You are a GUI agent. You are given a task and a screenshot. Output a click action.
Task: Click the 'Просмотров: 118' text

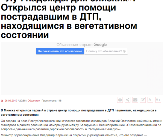[x=52, y=101]
